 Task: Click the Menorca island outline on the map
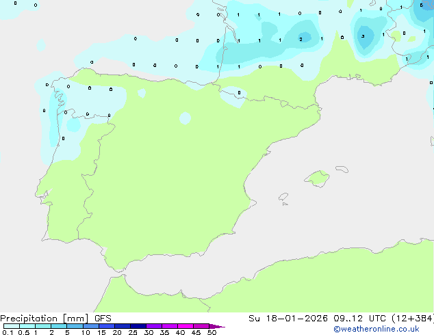pos(342,169)
